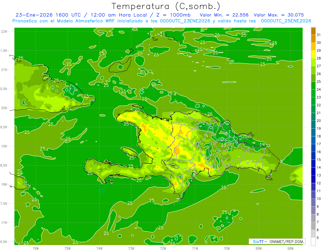This screenshot has width=326, height=252.
Task: Click the longitude axis label "68W"
Action: (290, 248)
